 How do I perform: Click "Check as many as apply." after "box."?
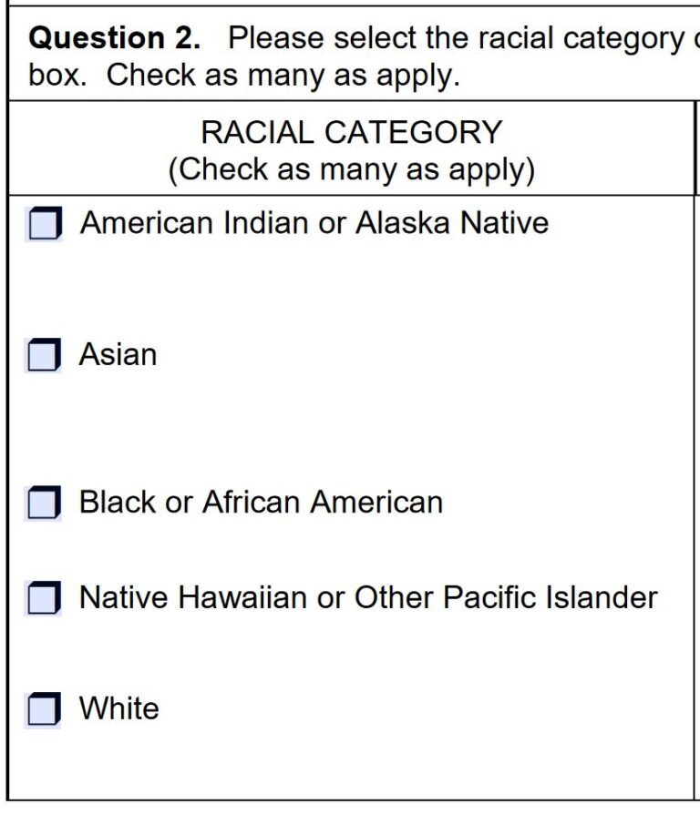[283, 76]
